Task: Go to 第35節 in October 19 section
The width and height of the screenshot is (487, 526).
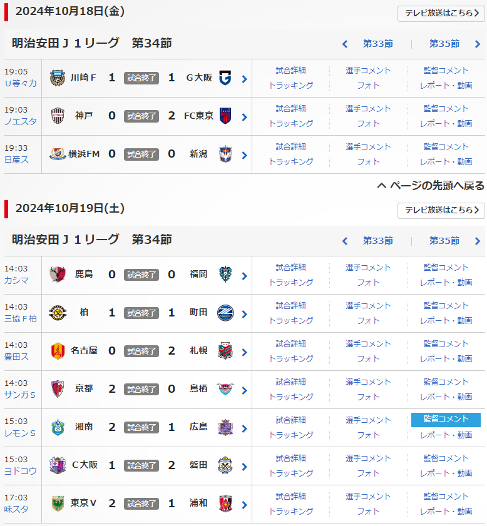Action: coord(444,241)
